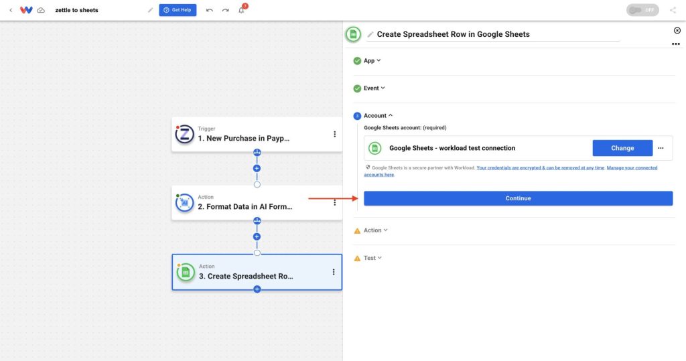Open panel more options ellipsis
The image size is (686, 361).
[x=676, y=44]
